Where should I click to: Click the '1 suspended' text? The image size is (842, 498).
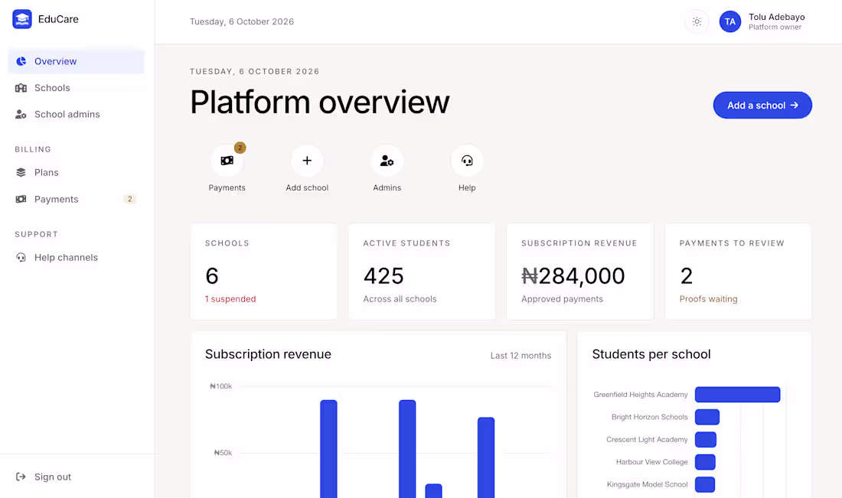click(x=230, y=299)
